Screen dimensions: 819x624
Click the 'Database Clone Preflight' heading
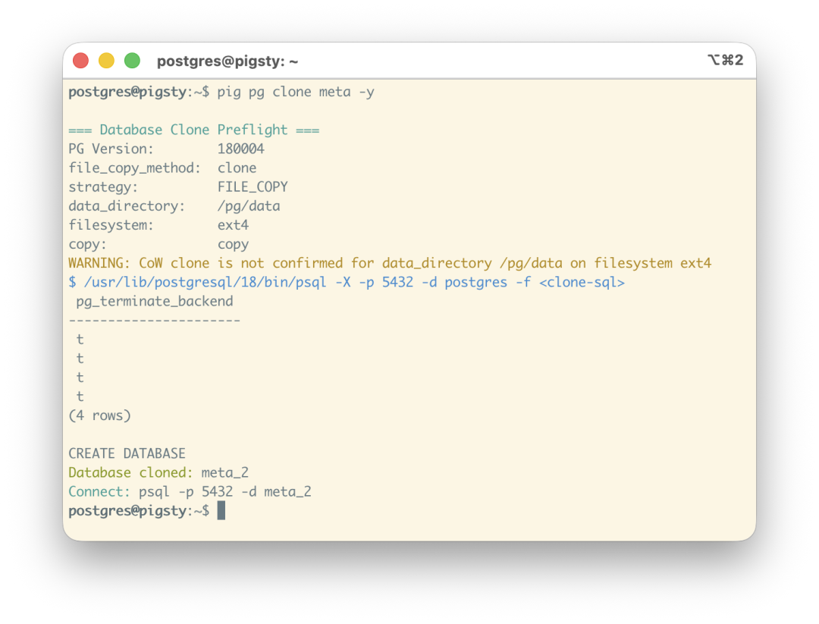(194, 130)
